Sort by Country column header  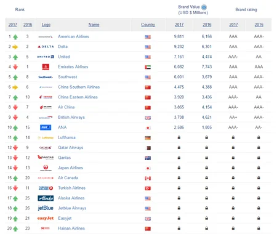(148, 25)
